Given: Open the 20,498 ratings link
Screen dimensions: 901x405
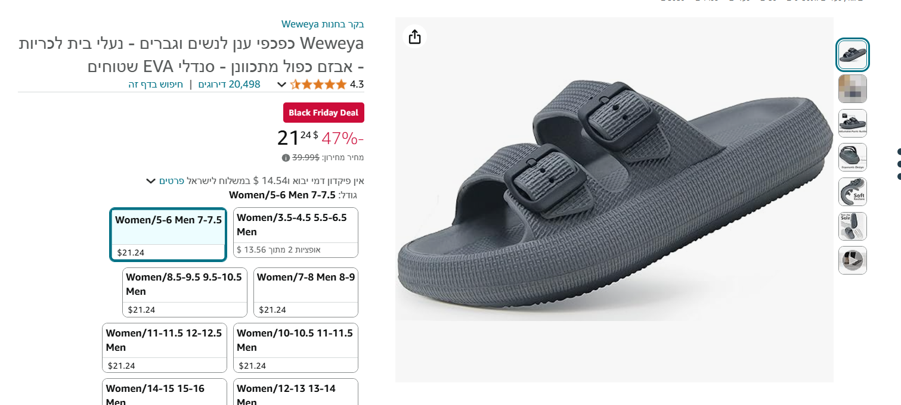Looking at the screenshot, I should click(229, 85).
